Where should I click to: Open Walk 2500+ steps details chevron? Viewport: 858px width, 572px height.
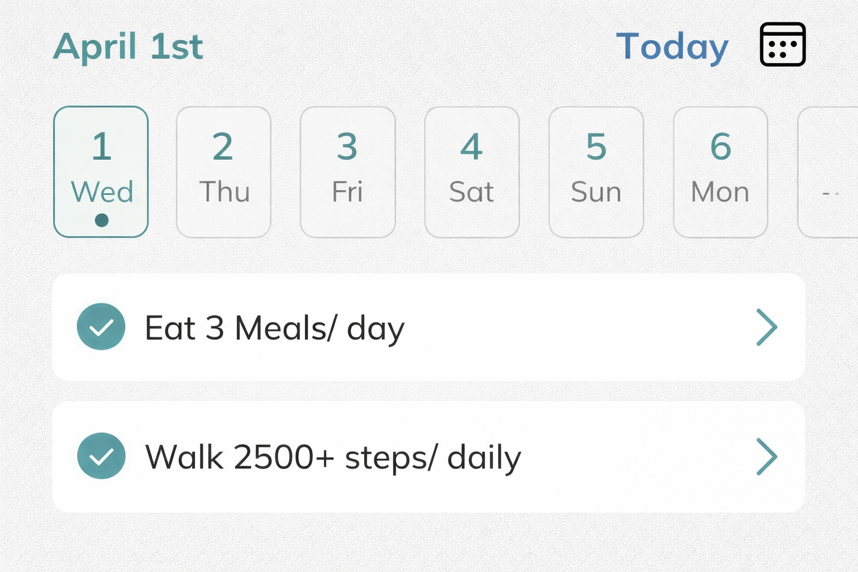point(766,456)
